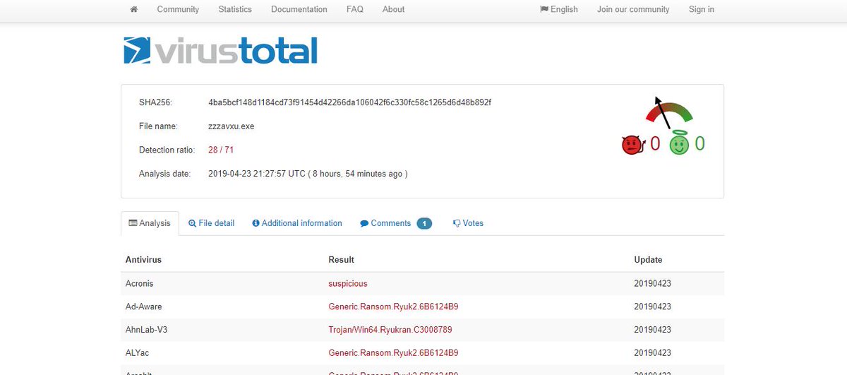Click the Update column header
847x375 pixels.
click(648, 260)
